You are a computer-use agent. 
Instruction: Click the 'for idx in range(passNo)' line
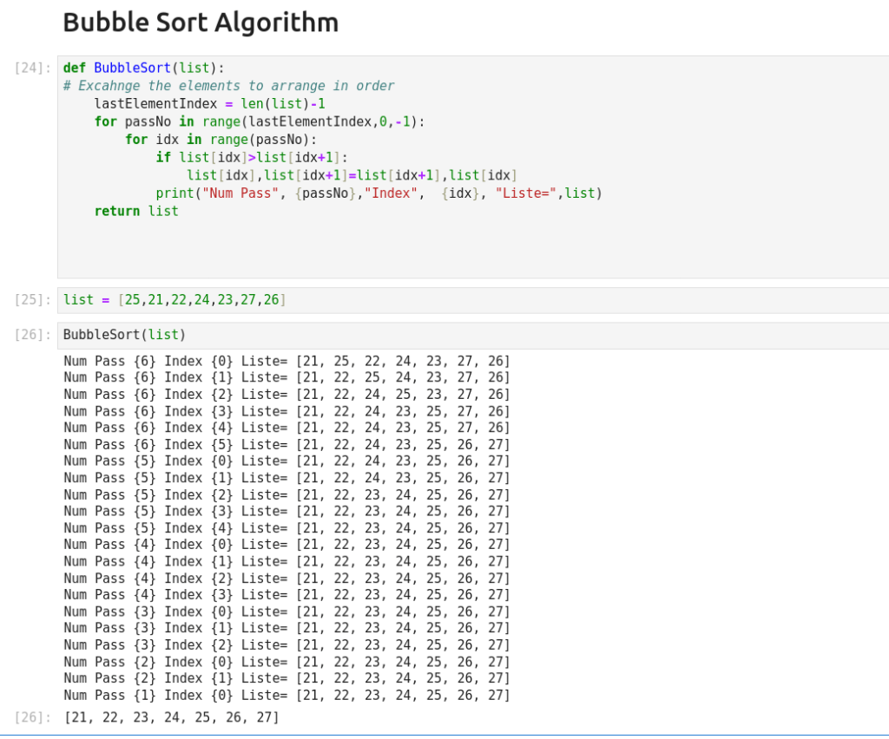coord(221,140)
